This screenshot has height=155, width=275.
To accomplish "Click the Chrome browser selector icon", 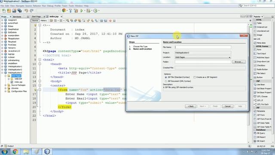I will [x=64, y=11].
